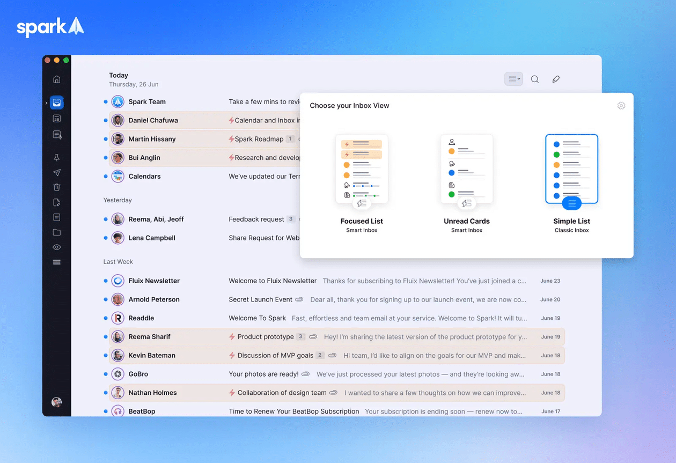
Task: Click the Last Week section header
Action: [118, 262]
